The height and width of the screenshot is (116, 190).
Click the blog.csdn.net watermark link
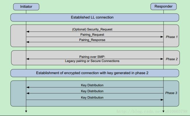152,111
